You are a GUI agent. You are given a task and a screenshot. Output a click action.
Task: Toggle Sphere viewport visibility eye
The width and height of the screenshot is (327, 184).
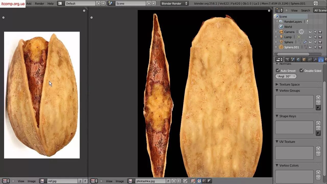pyautogui.click(x=310, y=42)
